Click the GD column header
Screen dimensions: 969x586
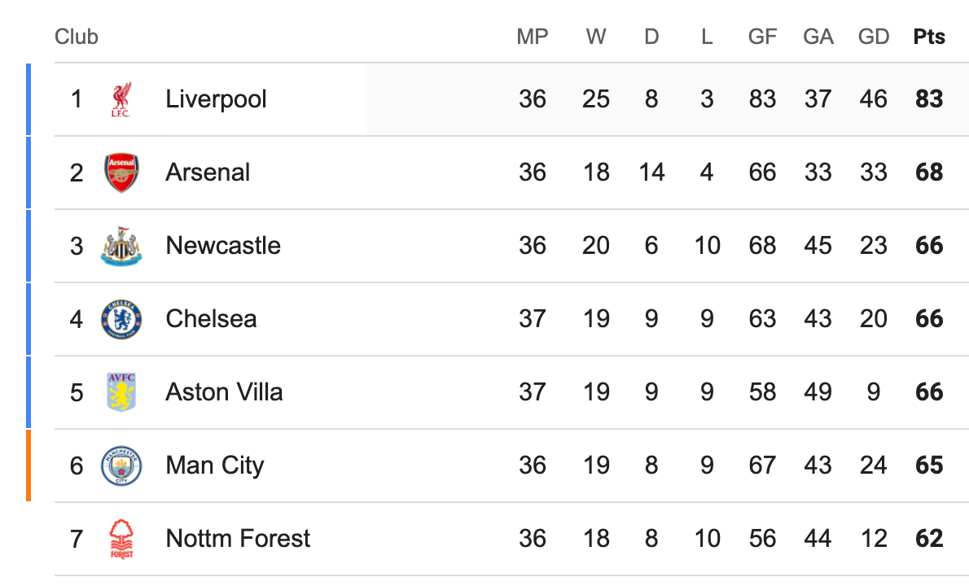[x=873, y=37]
